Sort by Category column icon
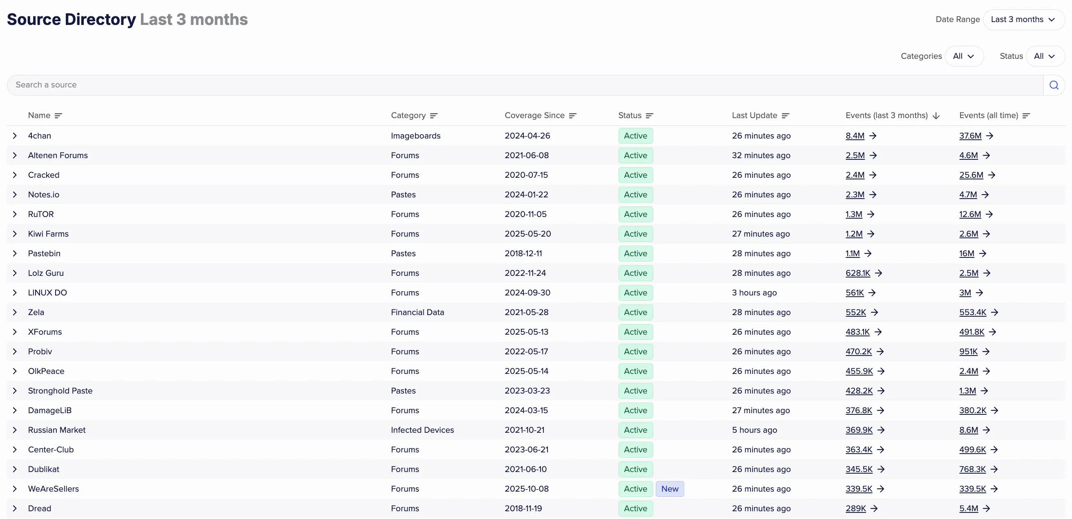Image resolution: width=1072 pixels, height=519 pixels. [x=433, y=116]
